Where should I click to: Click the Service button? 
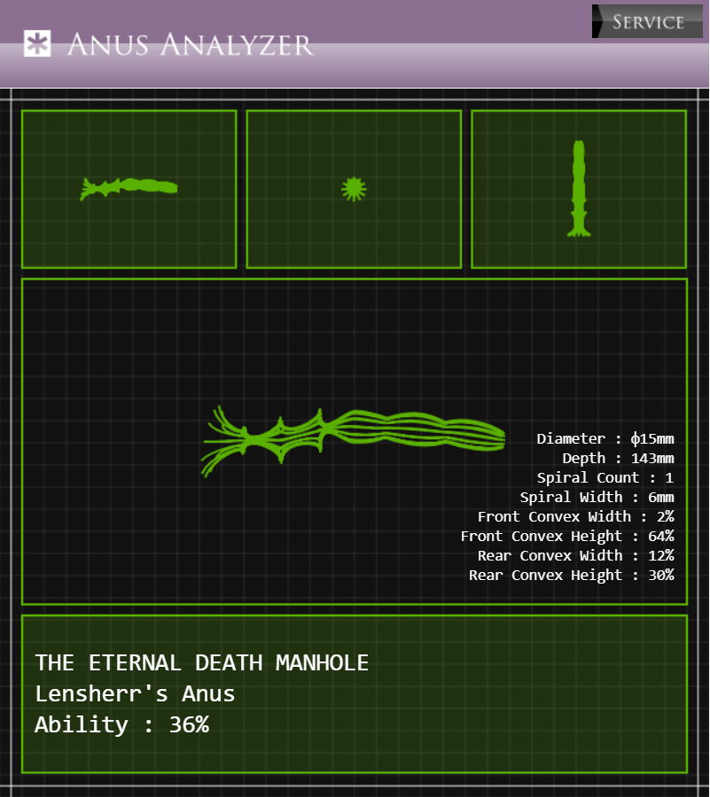(x=647, y=21)
